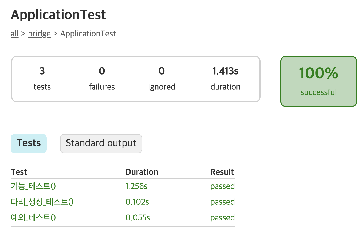Click the 3 tests counter
The image size is (363, 230).
pyautogui.click(x=42, y=79)
